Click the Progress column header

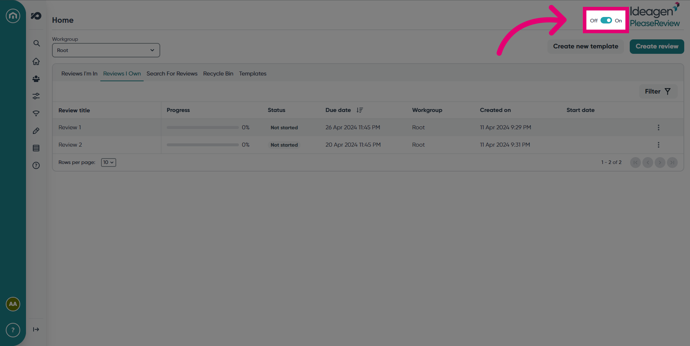[178, 110]
